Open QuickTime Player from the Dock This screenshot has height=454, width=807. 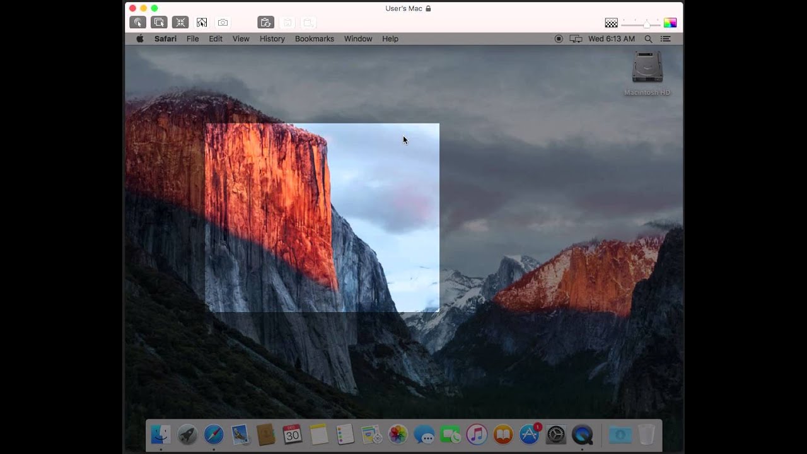pos(582,434)
